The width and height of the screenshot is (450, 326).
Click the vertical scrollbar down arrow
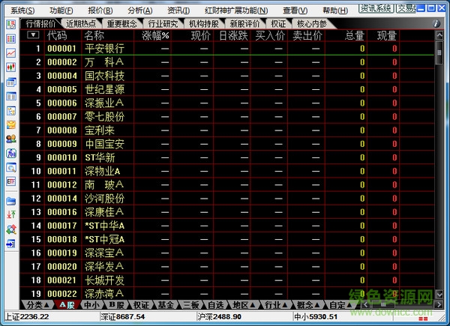(439, 294)
